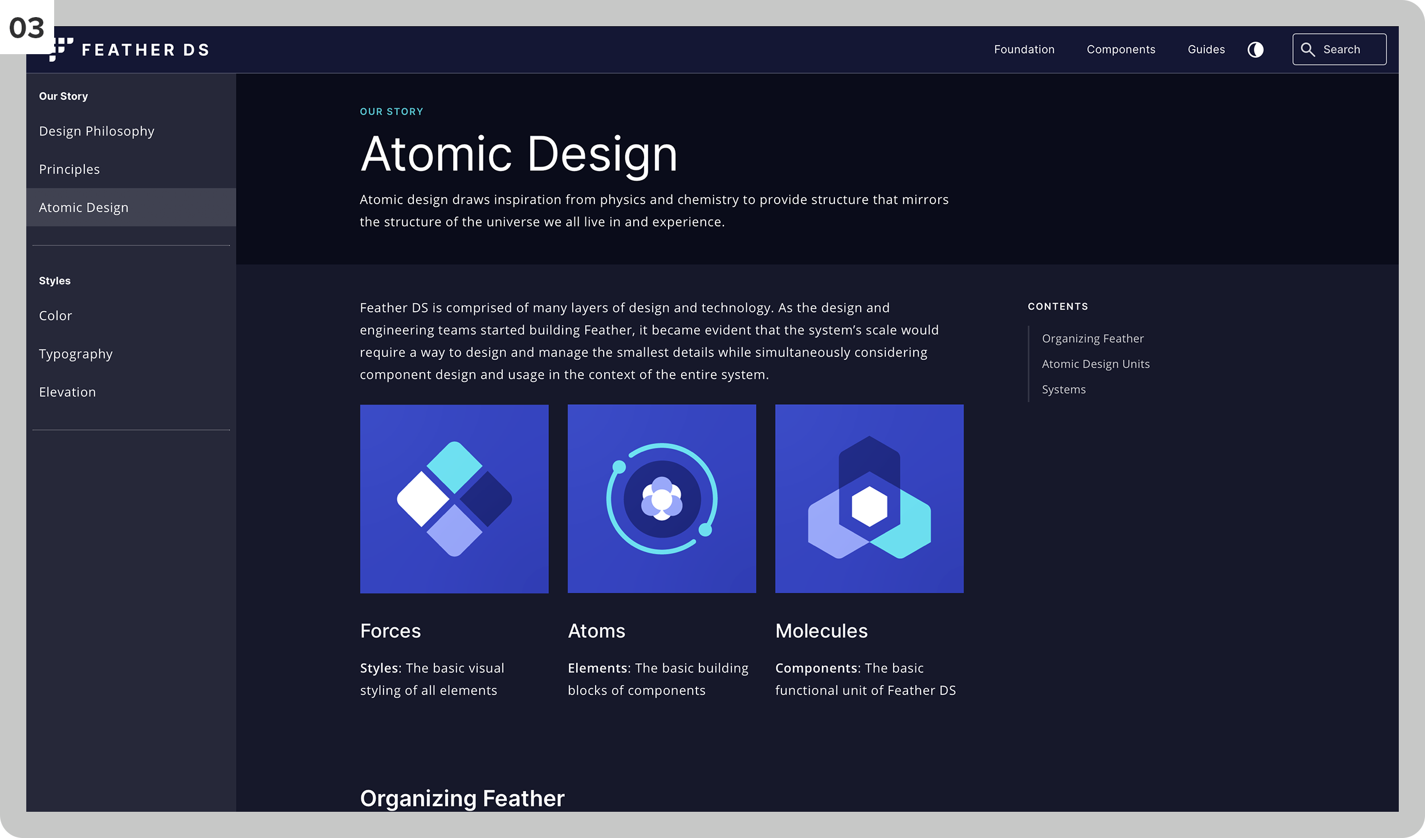This screenshot has height=838, width=1425.
Task: Toggle dark/light theme contrast icon
Action: 1255,50
